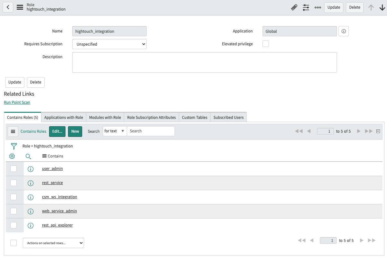Image resolution: width=387 pixels, height=258 pixels.
Task: Toggle column search magnifier icon
Action: pos(28,156)
